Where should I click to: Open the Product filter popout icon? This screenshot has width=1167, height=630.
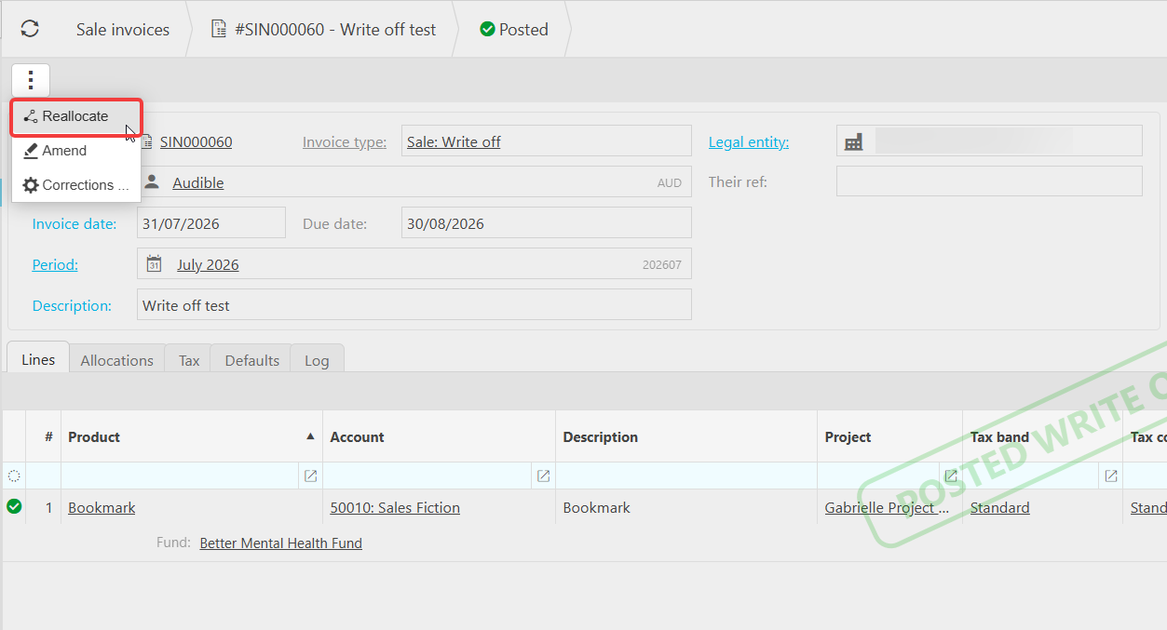(x=311, y=476)
